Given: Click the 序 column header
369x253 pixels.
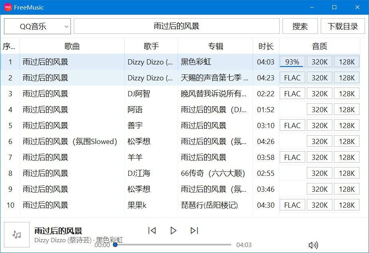Looking at the screenshot, I should [x=10, y=46].
